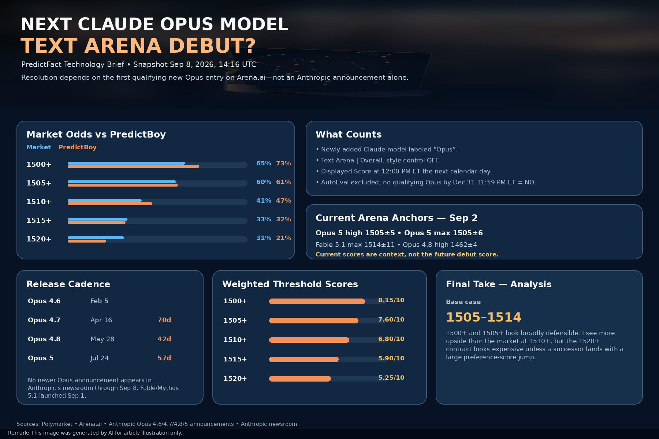Click the 'Opus 4.8' row label

point(44,339)
